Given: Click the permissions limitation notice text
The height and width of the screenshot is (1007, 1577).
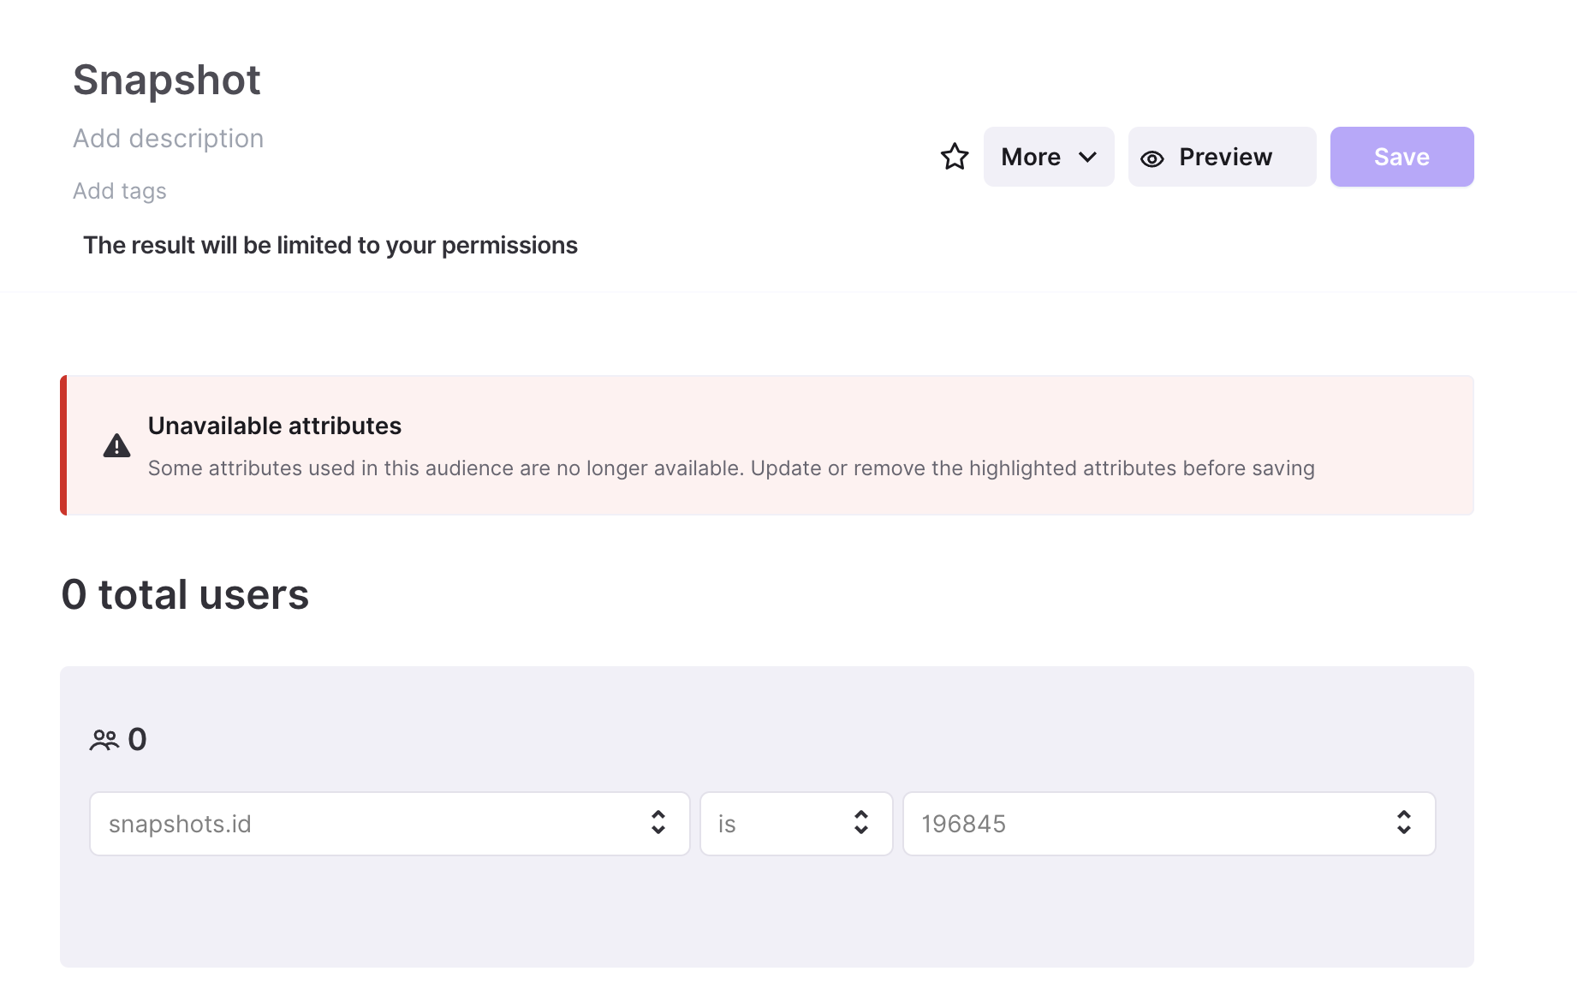Looking at the screenshot, I should (330, 245).
